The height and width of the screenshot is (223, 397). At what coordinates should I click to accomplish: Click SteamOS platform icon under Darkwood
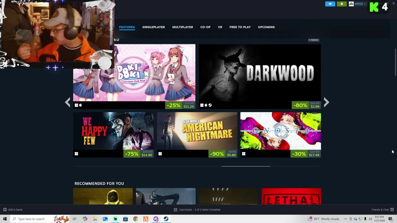pyautogui.click(x=210, y=105)
